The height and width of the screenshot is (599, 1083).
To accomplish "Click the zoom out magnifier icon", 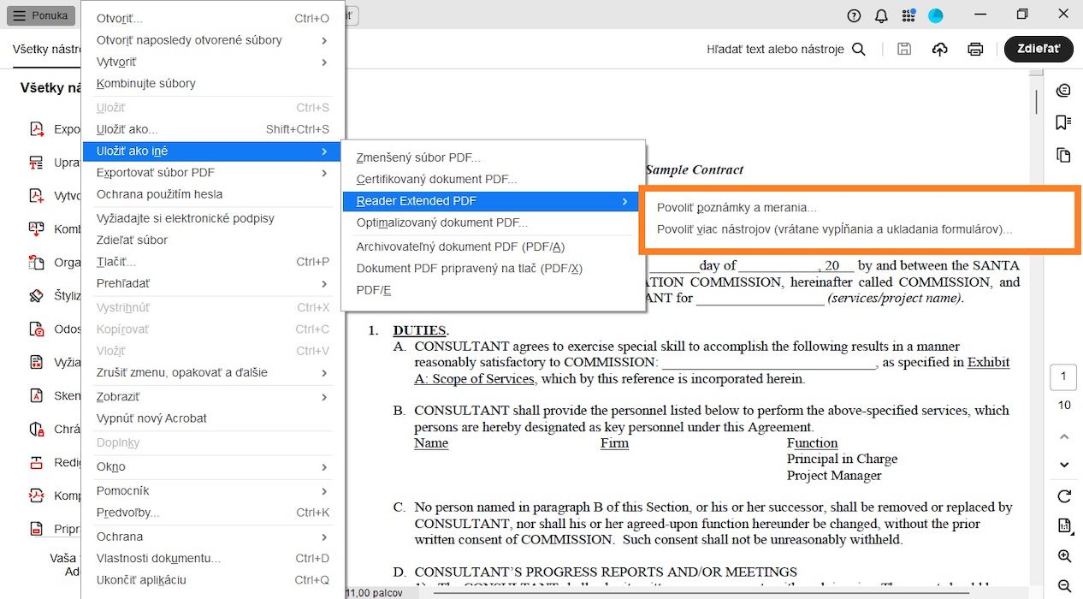I will click(x=1064, y=586).
